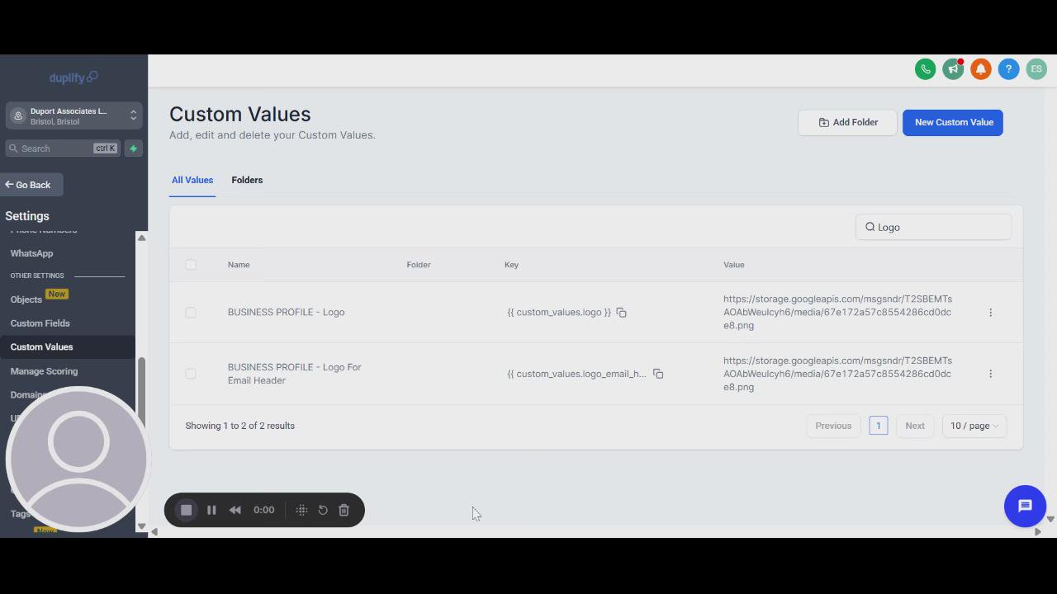
Task: Delete the recording with trash icon
Action: click(344, 510)
